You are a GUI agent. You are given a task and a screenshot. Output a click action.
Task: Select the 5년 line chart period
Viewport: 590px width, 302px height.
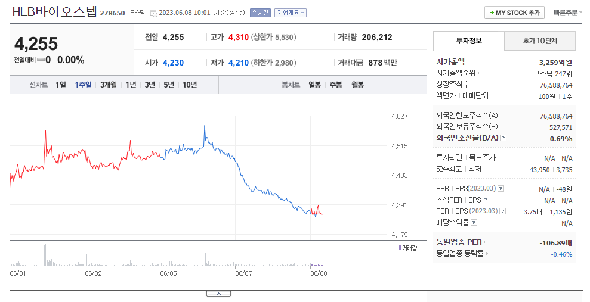(169, 85)
